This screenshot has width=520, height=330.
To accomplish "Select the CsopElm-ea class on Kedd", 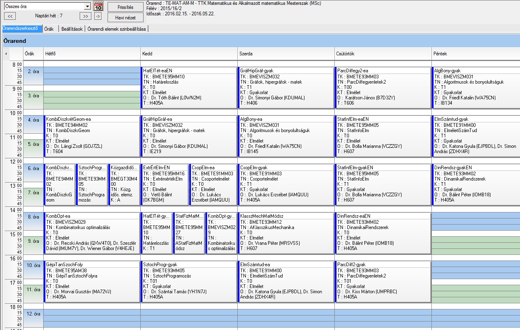I will click(x=213, y=185).
